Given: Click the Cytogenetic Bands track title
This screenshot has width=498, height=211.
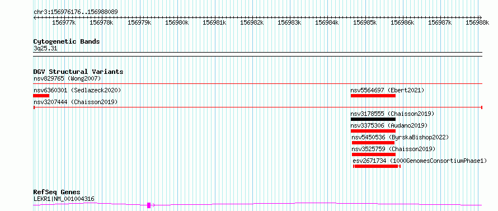Looking at the screenshot, I should 67,41.
